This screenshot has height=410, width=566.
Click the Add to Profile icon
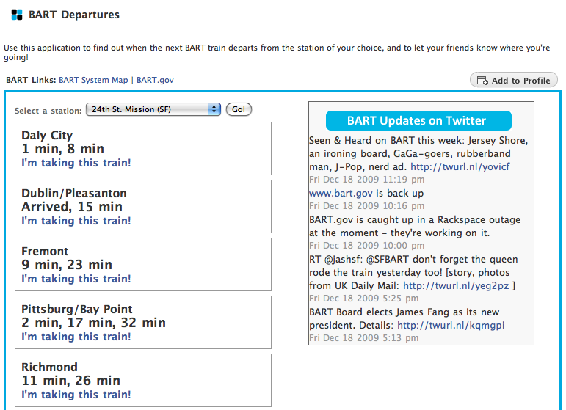pos(482,81)
